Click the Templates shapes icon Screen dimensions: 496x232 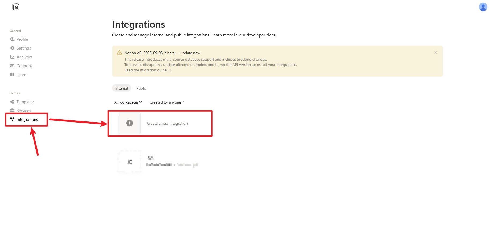coord(12,102)
